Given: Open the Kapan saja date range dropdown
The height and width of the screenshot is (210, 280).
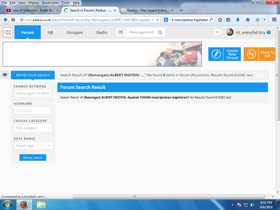Looking at the screenshot, I should pos(34,145).
